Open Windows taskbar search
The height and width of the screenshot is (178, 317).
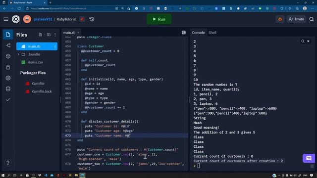click(9, 175)
